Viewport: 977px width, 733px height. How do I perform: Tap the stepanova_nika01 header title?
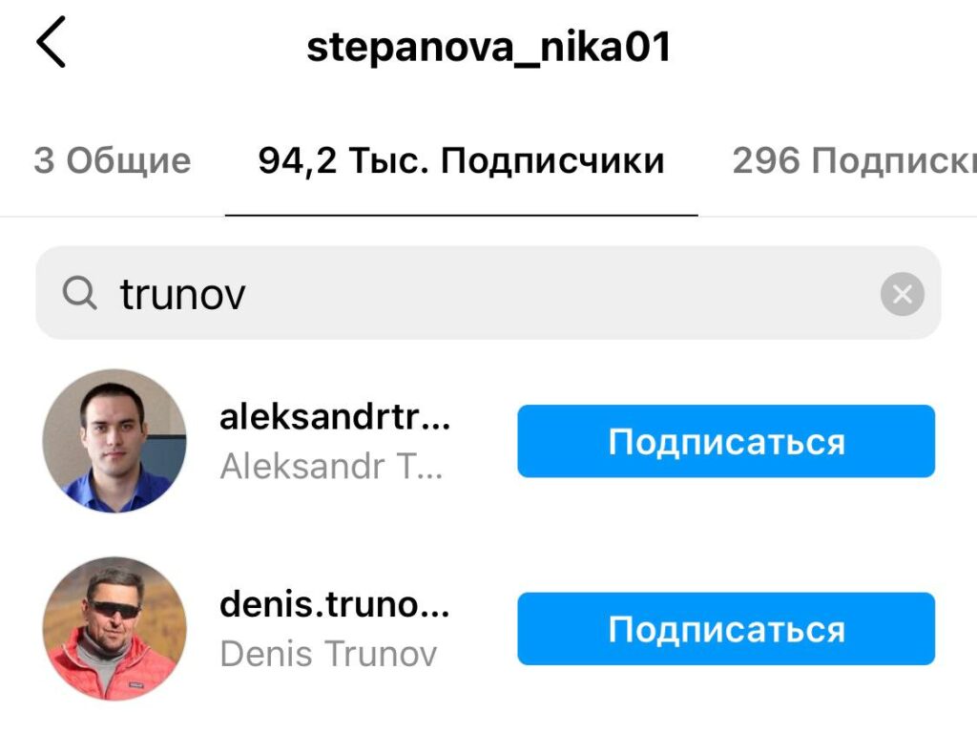tap(488, 48)
